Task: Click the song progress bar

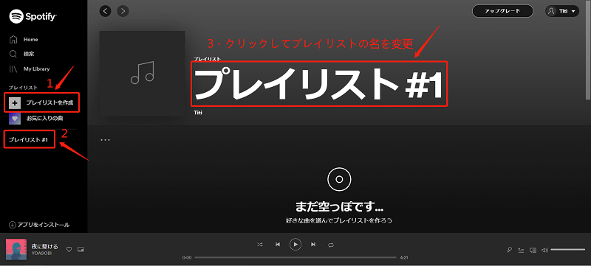Action: 295,258
